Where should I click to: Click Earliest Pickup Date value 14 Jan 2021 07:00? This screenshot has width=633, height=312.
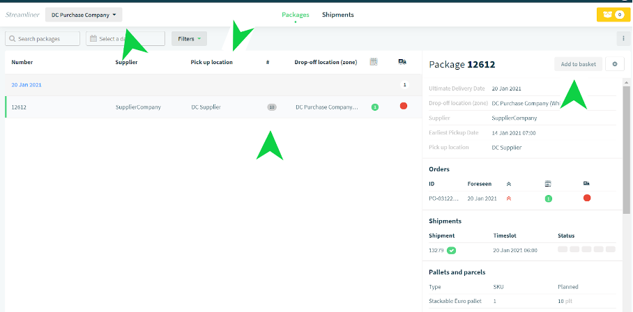pyautogui.click(x=514, y=132)
